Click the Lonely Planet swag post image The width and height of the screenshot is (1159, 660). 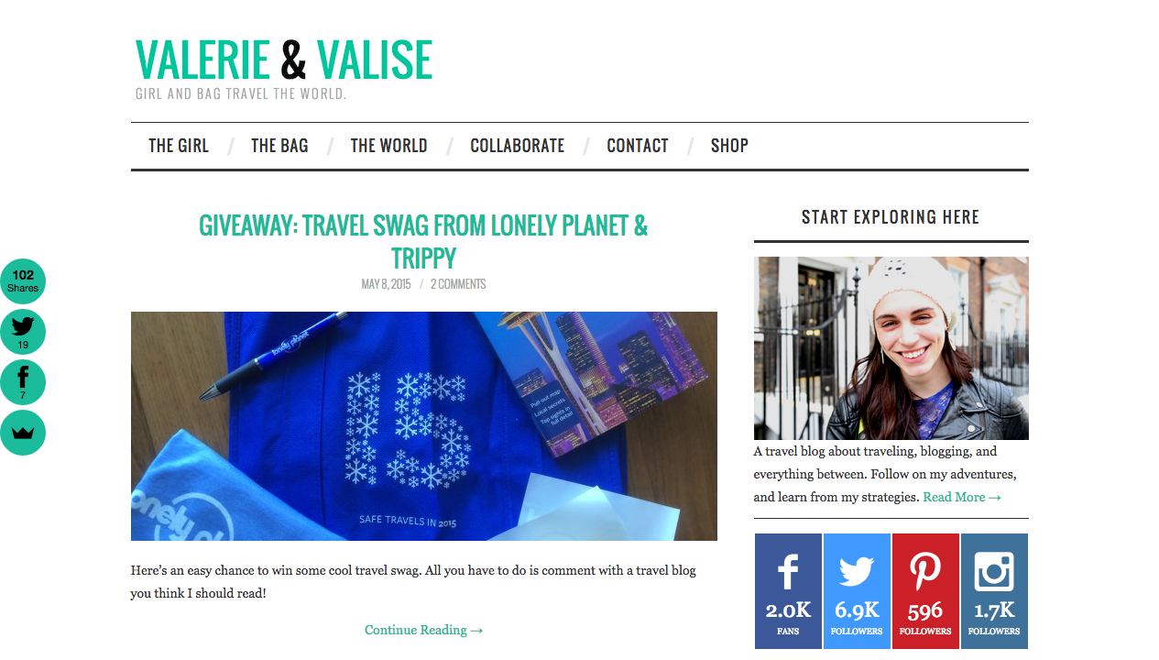point(424,426)
